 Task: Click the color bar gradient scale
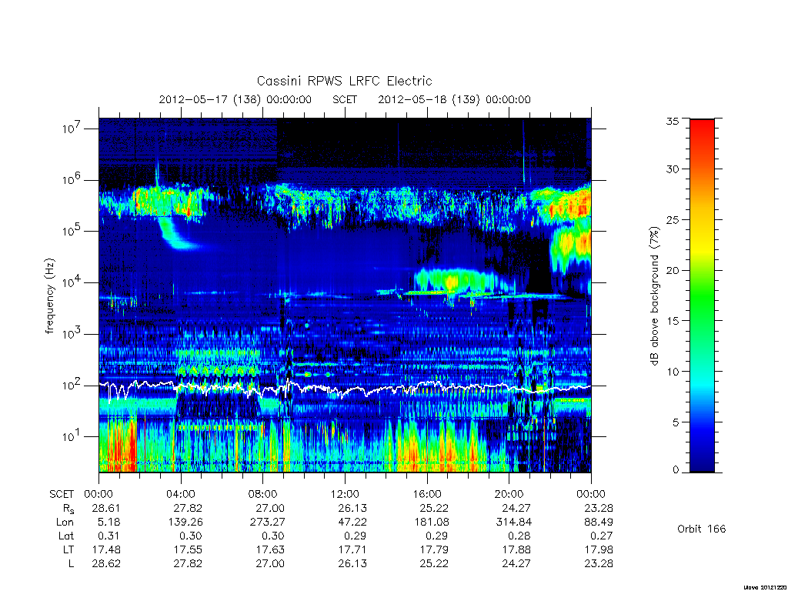[x=702, y=295]
